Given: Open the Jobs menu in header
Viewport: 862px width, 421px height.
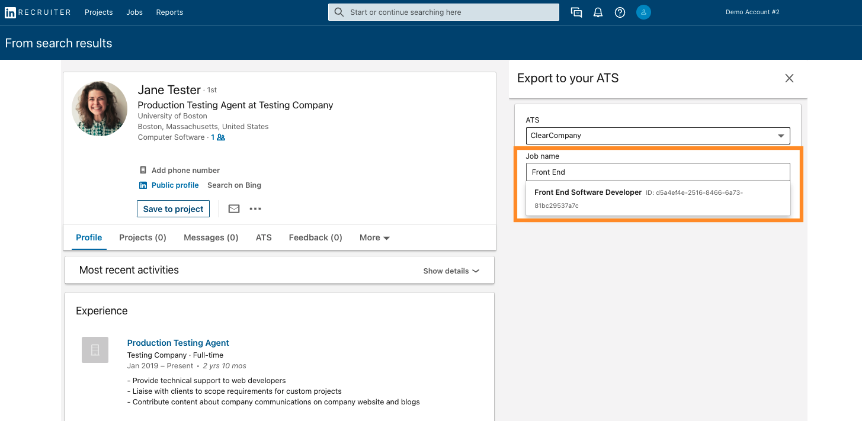Looking at the screenshot, I should pyautogui.click(x=134, y=12).
